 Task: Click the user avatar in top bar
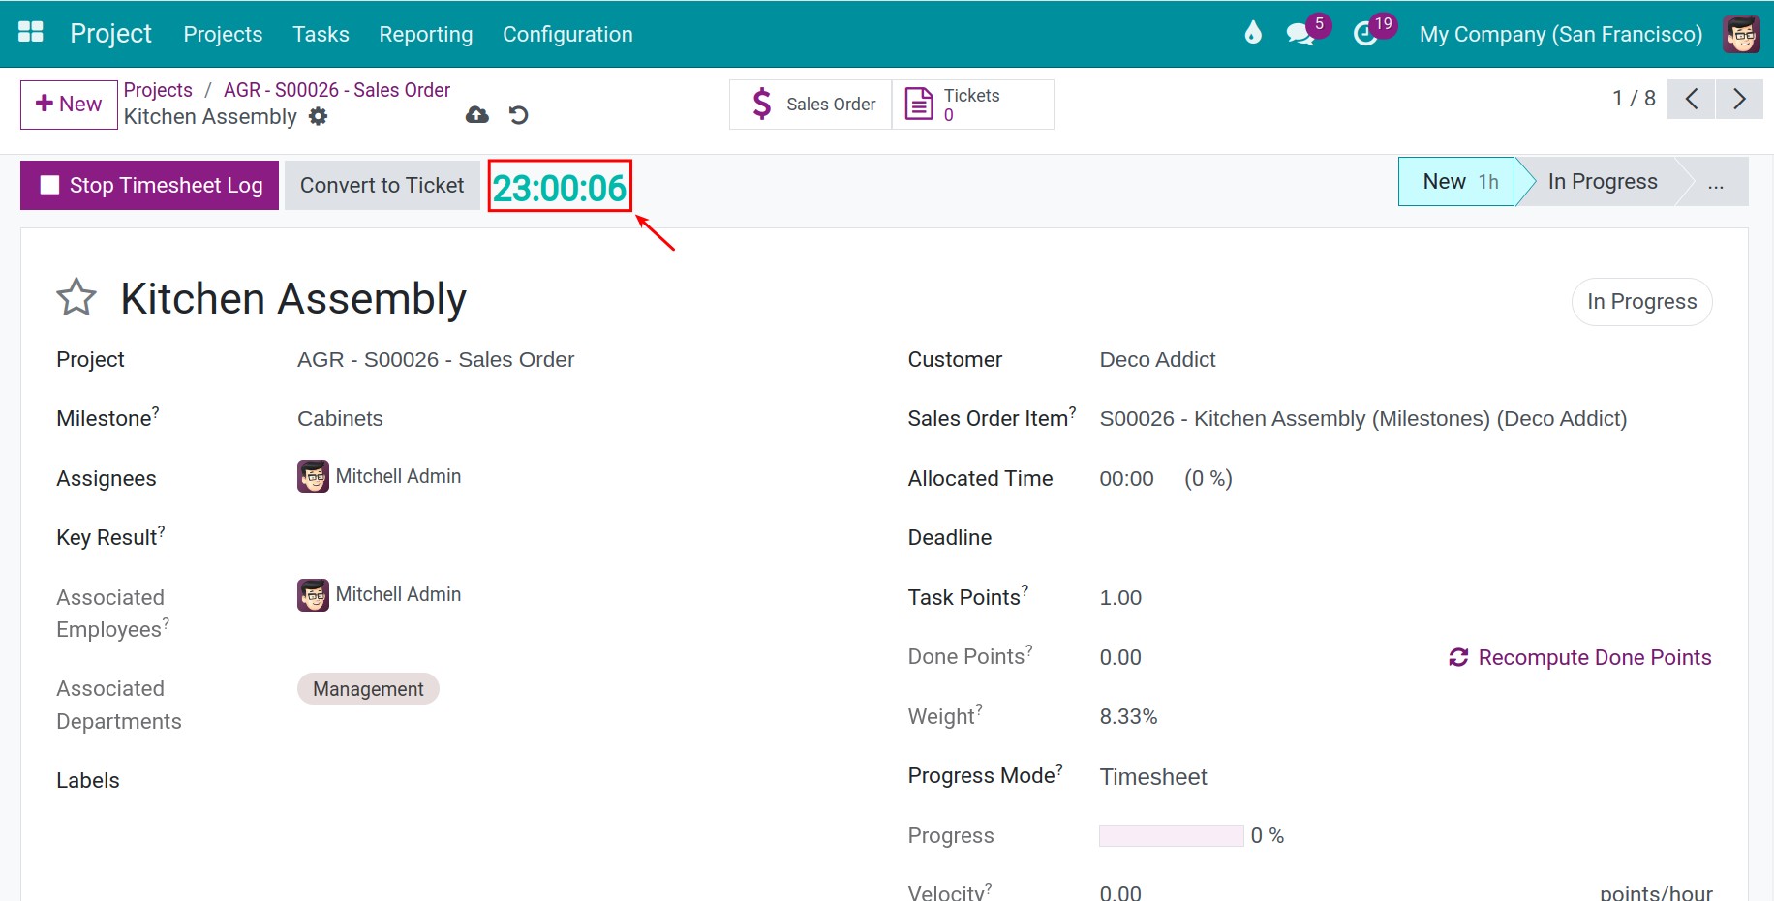[x=1741, y=34]
